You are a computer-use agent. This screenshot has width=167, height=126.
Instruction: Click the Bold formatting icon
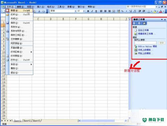pyautogui.click(x=88, y=11)
